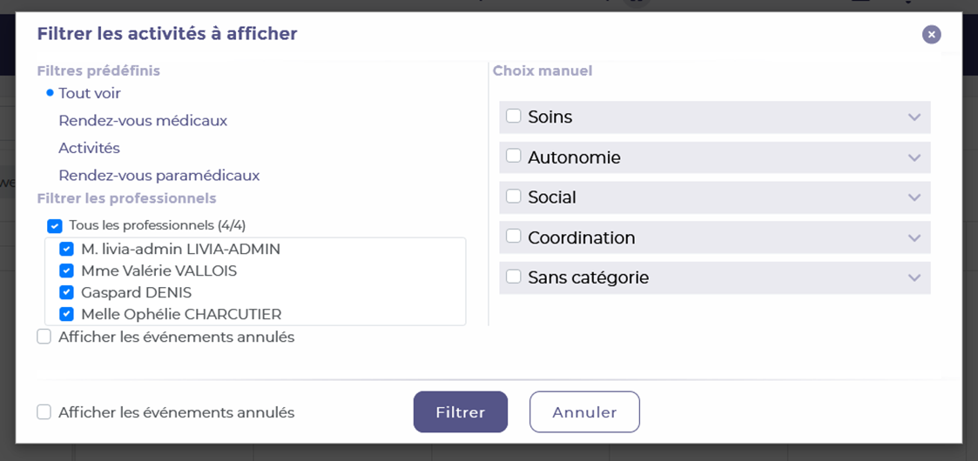Select Rendez-vous paramédicaux filter

click(159, 176)
